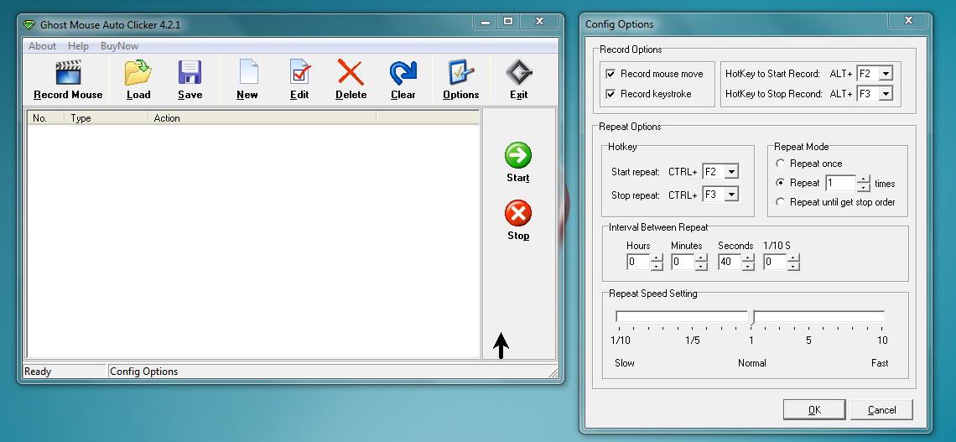
Task: Click the Ready status bar text
Action: point(38,372)
